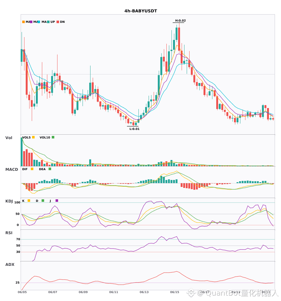
Task: Click the MACD panel label
Action: [x=11, y=169]
